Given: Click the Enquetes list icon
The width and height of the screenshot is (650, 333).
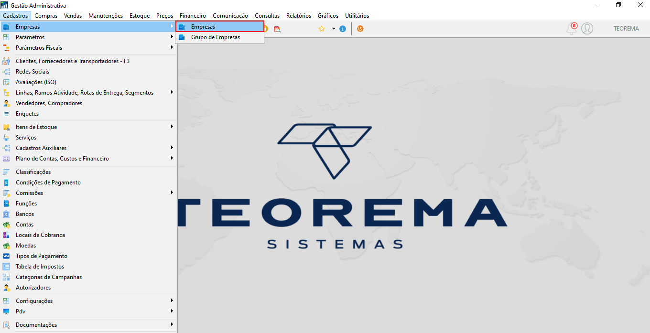Looking at the screenshot, I should click(x=6, y=114).
